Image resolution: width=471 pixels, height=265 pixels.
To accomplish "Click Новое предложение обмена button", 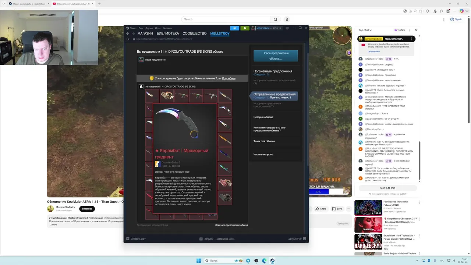I will click(x=276, y=56).
